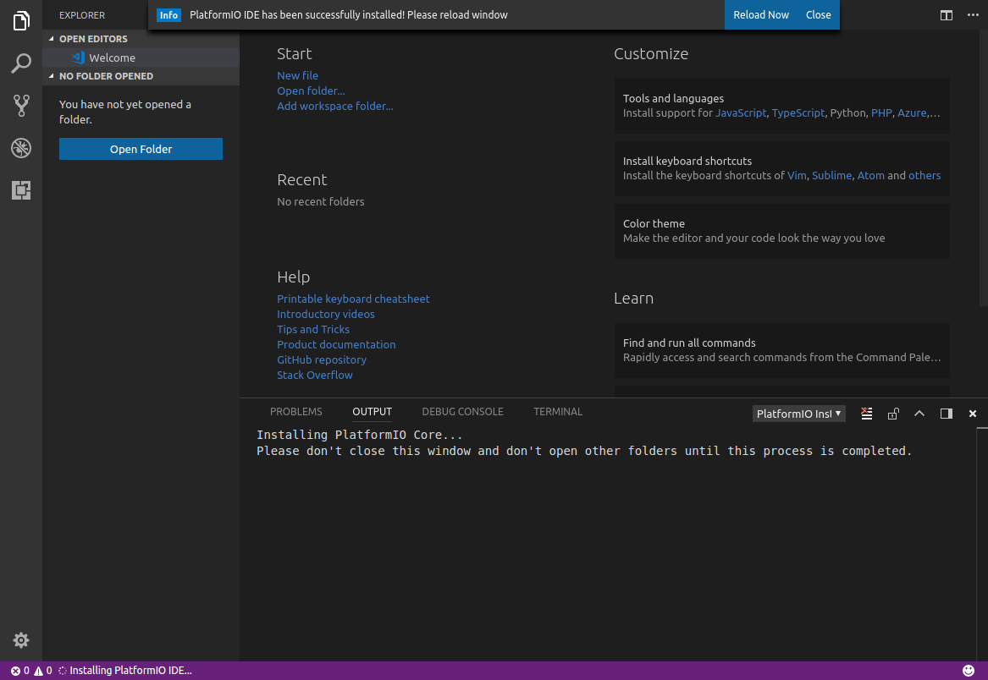Install Atom keyboard shortcuts
The height and width of the screenshot is (680, 988).
coord(870,176)
